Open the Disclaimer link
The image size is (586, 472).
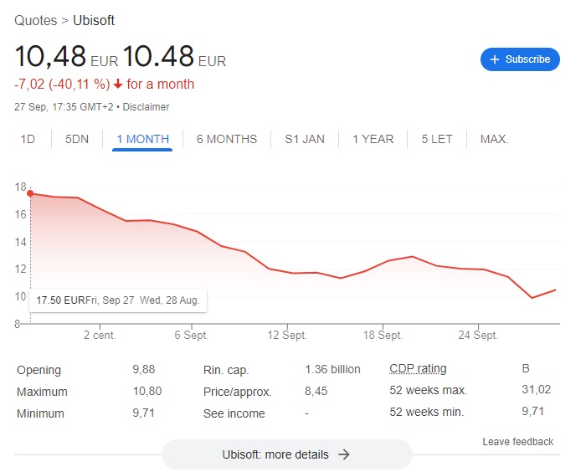(146, 107)
